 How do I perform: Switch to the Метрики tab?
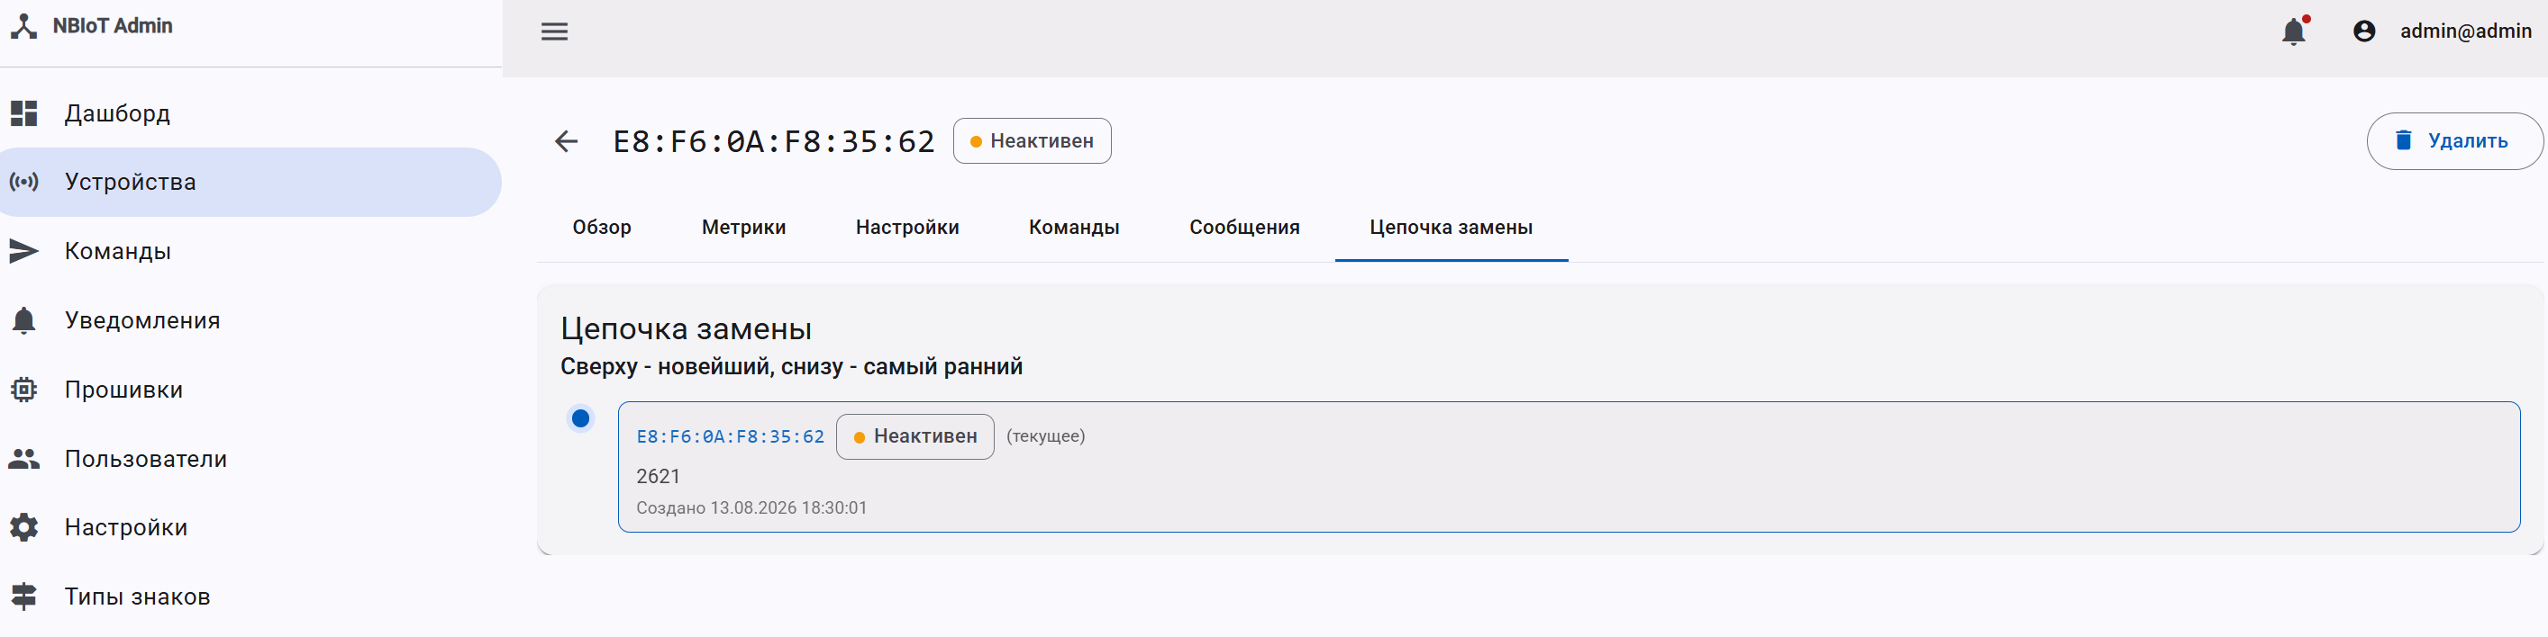[744, 227]
